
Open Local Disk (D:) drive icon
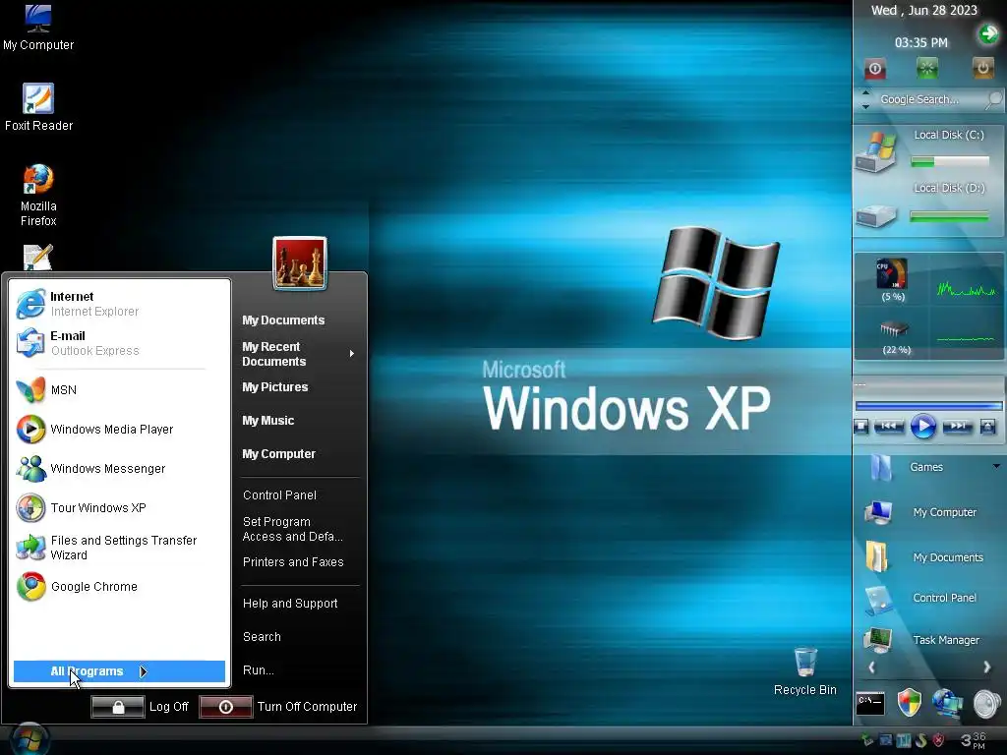(x=874, y=215)
